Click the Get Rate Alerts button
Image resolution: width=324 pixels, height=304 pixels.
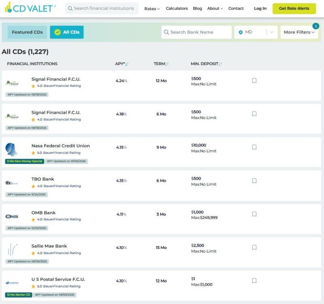(x=294, y=9)
